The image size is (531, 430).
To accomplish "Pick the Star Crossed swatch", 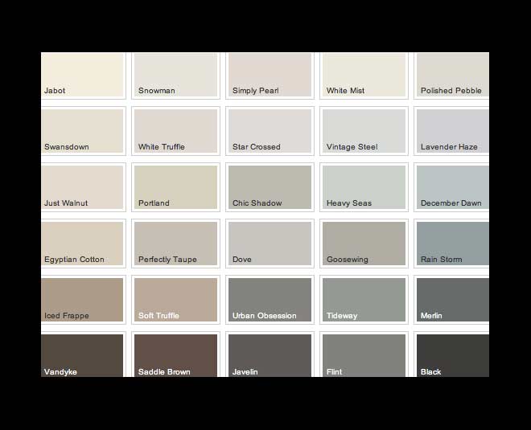I will [270, 131].
